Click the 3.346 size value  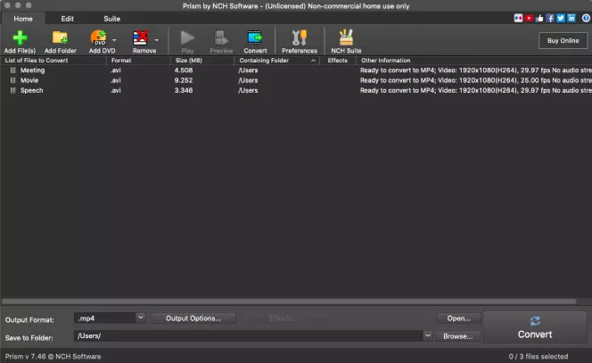coord(184,91)
